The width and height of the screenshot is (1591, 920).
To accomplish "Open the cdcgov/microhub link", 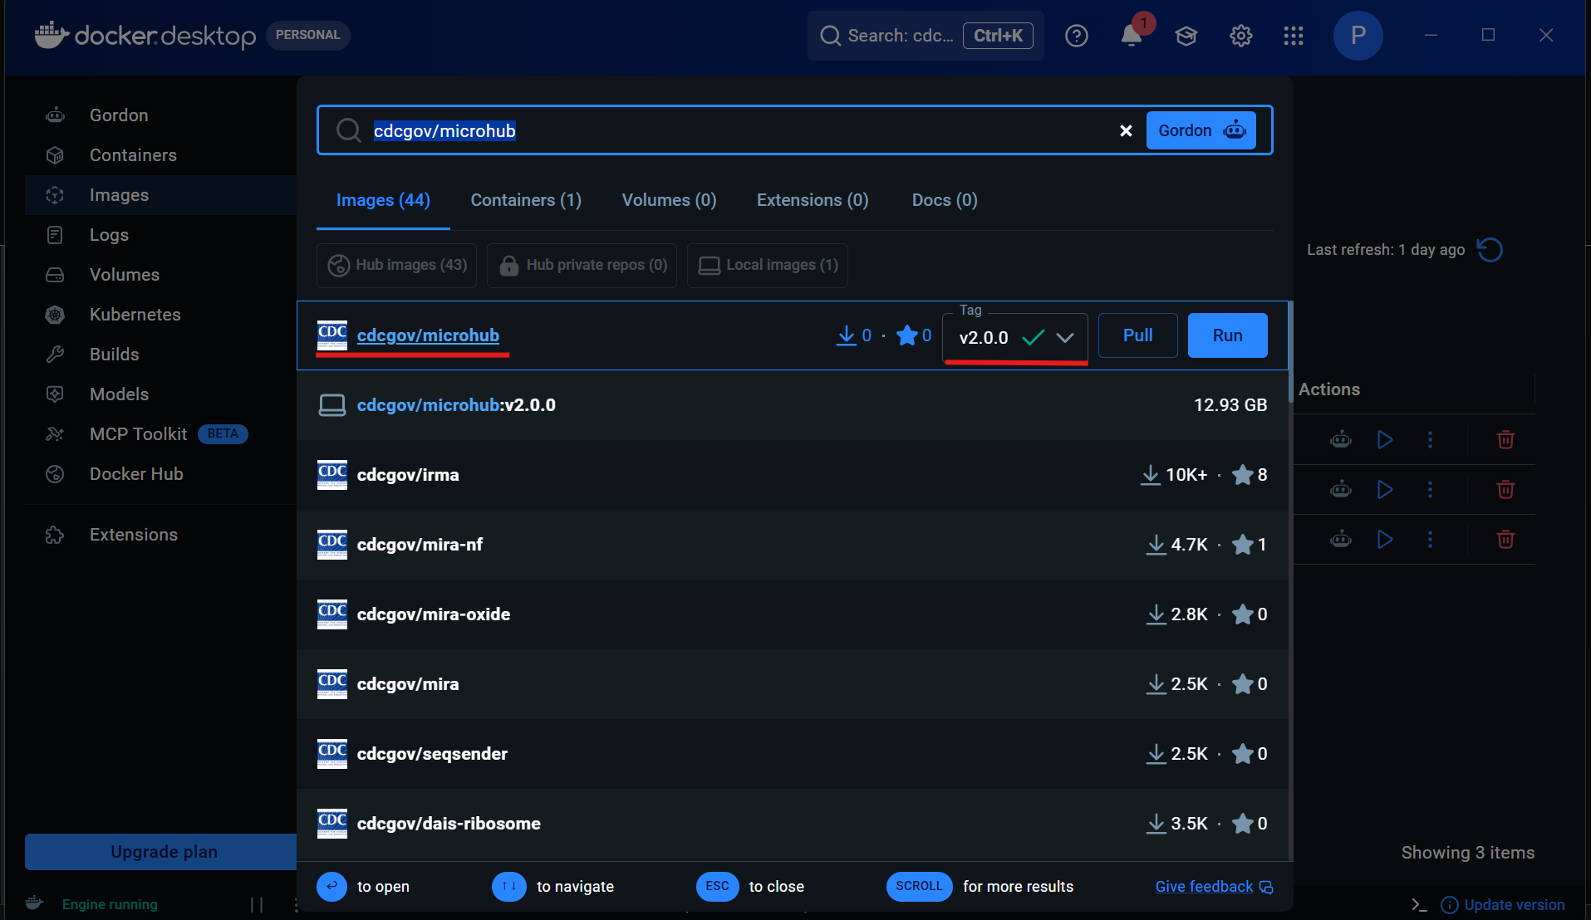I will (x=428, y=335).
